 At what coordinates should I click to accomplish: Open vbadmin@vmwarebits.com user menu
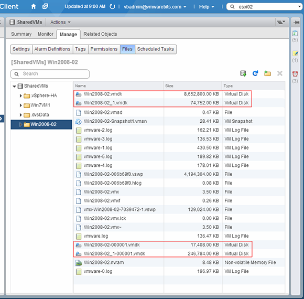click(155, 7)
